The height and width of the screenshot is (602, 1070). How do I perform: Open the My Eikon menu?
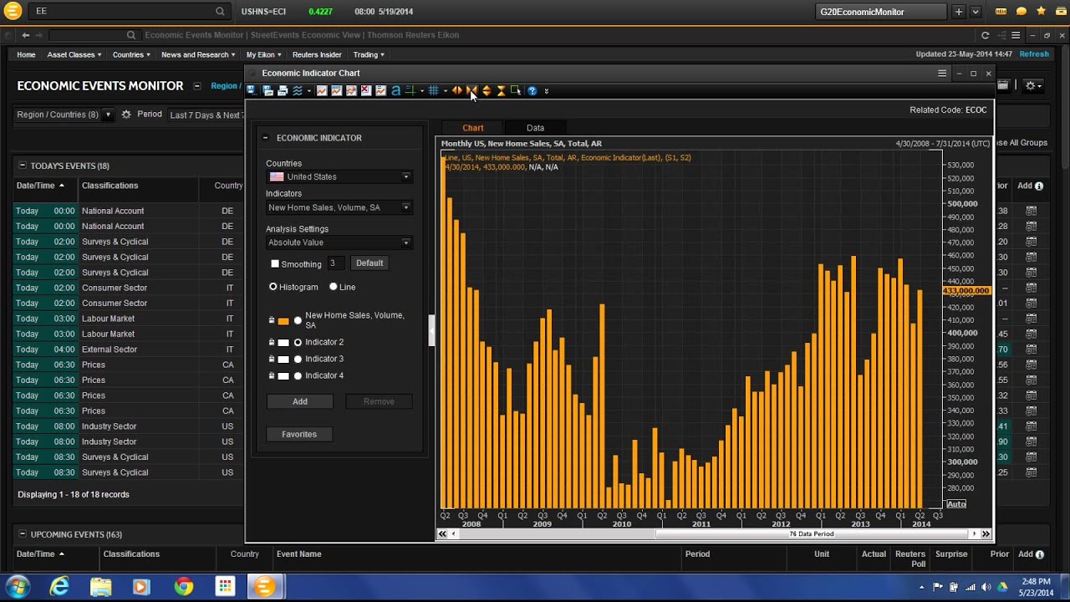click(263, 54)
